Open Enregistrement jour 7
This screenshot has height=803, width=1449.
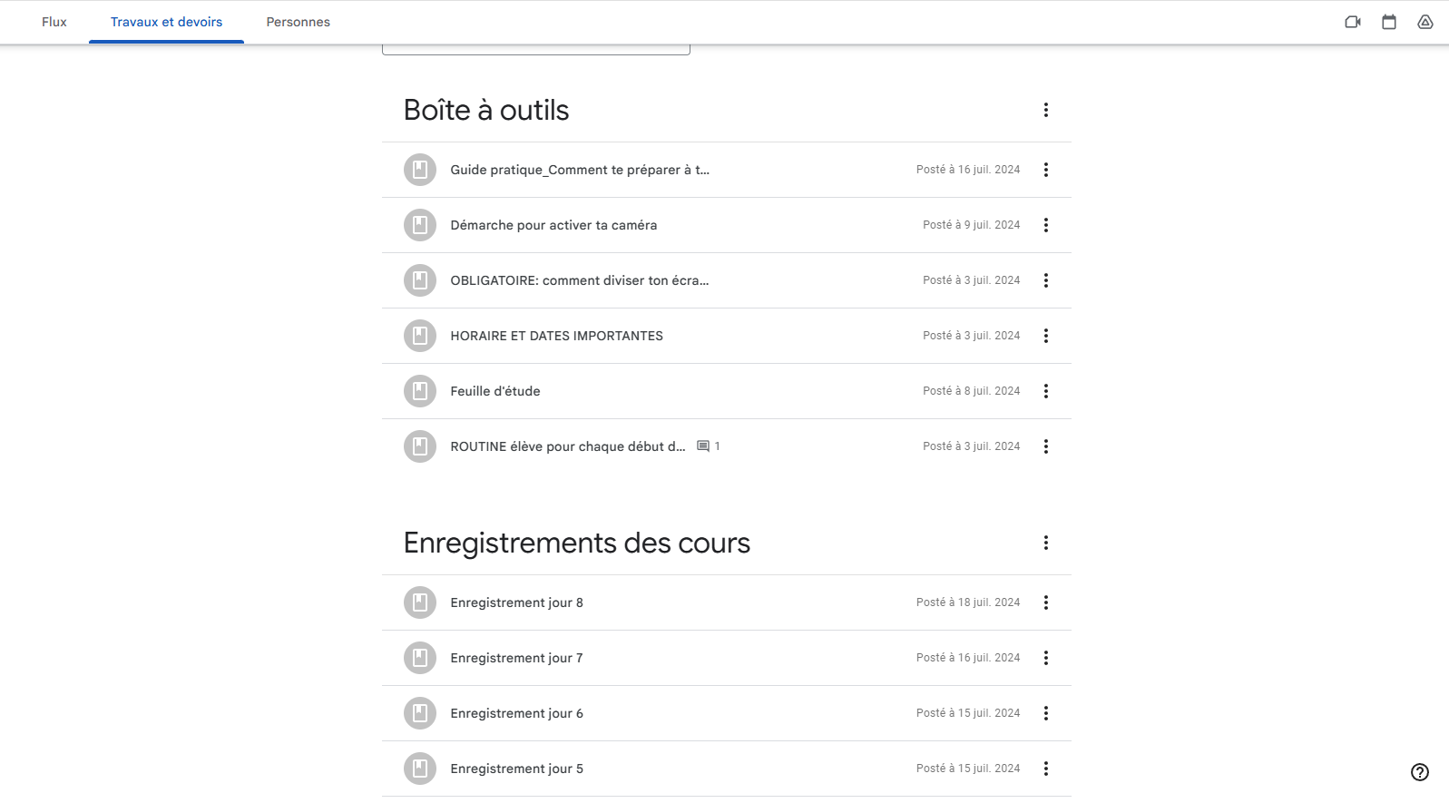pos(517,658)
